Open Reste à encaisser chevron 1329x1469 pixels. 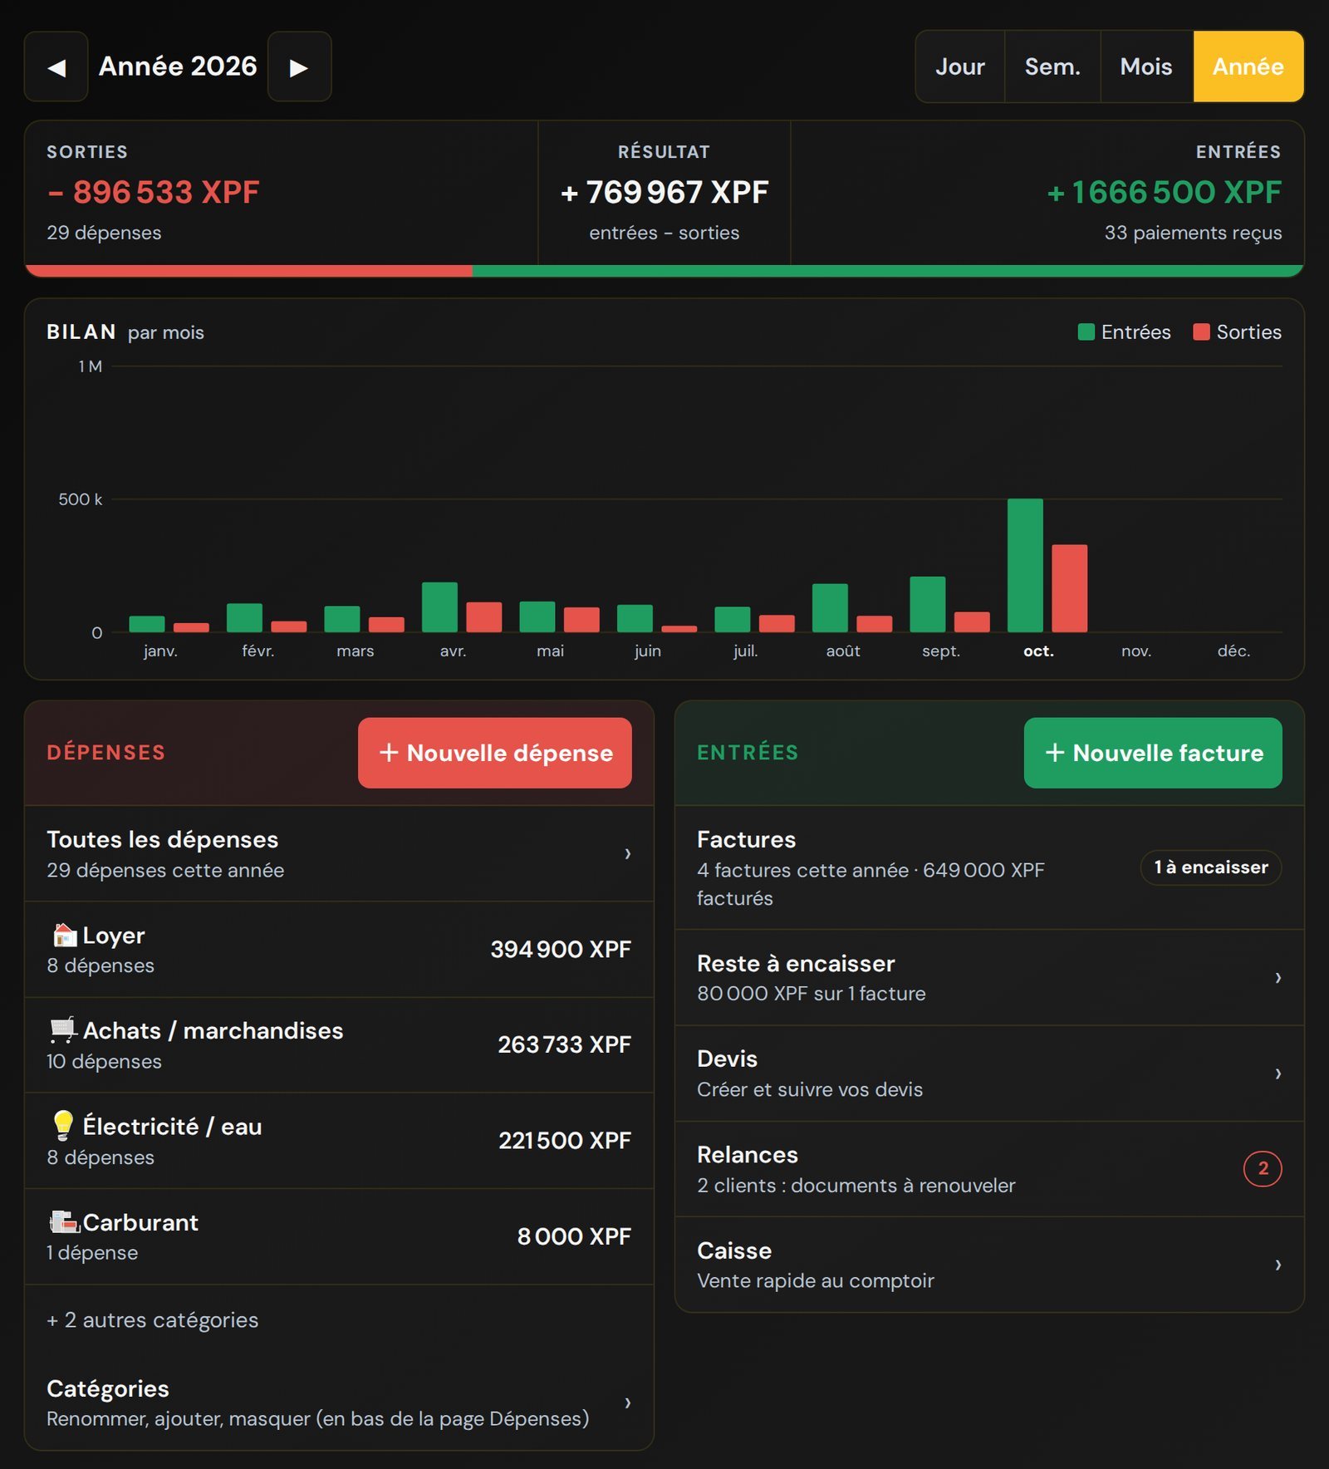coord(1278,977)
